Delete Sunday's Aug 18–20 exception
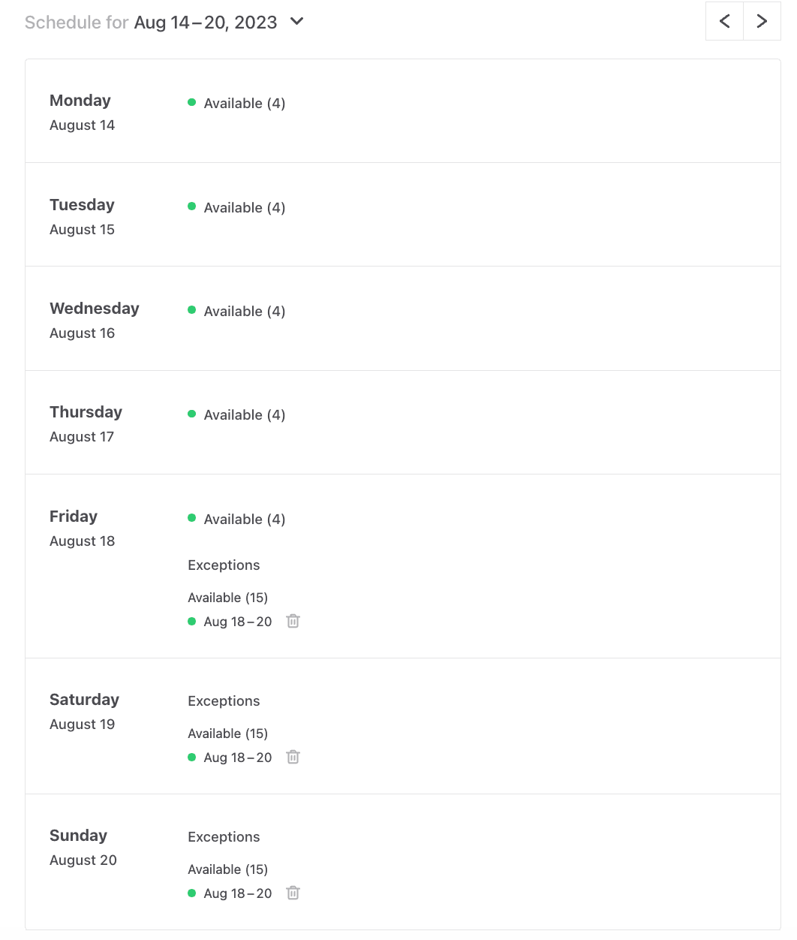797x940 pixels. click(293, 893)
